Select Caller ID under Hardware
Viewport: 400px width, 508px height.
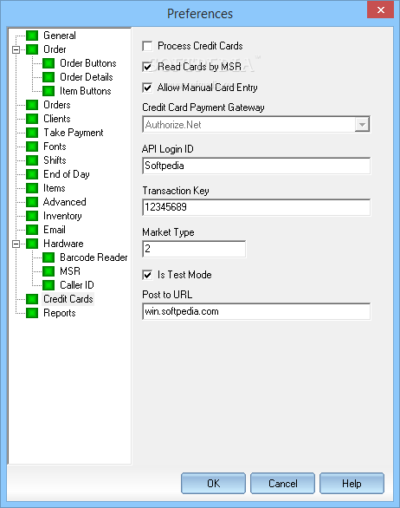pyautogui.click(x=77, y=285)
